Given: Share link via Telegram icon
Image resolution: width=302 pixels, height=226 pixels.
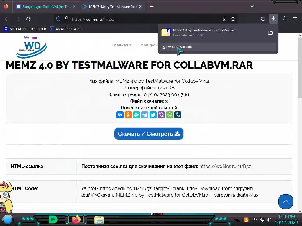Looking at the screenshot, I should coord(145,115).
